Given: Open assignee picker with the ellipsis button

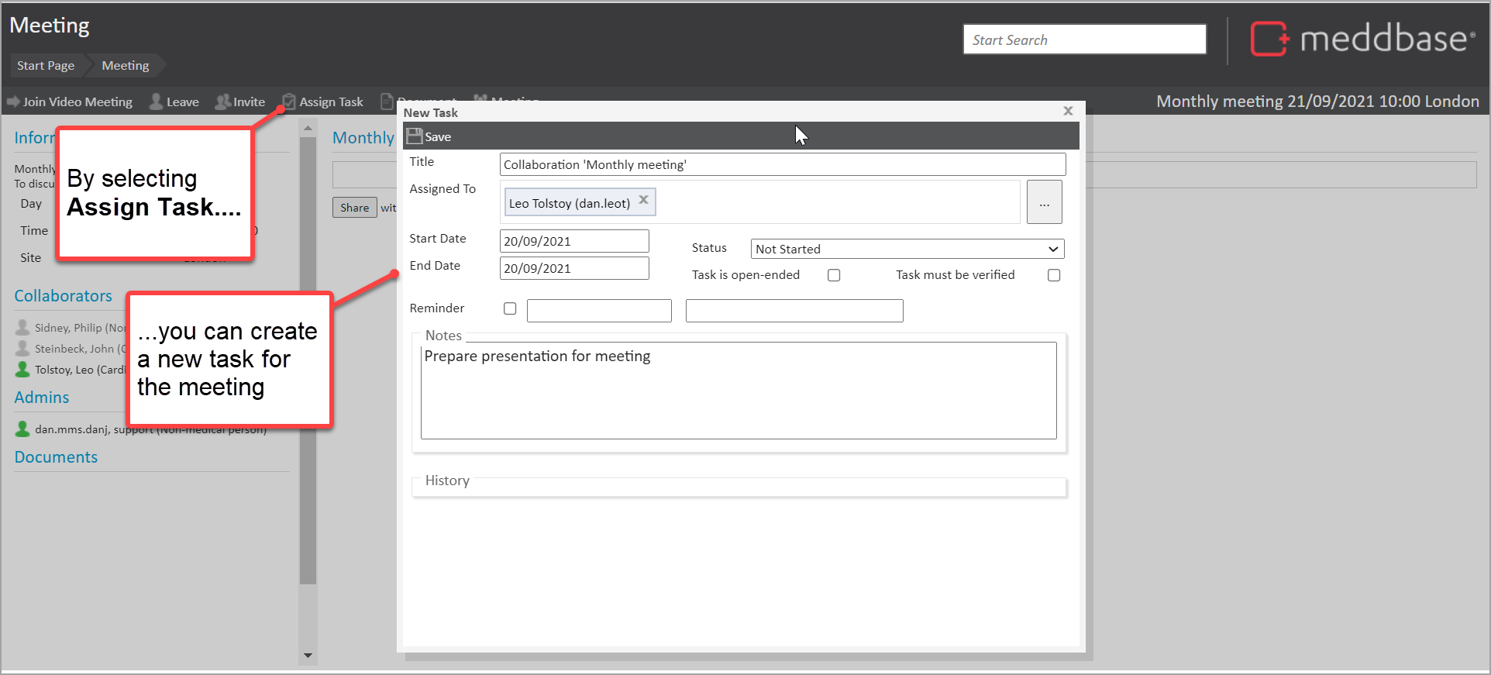Looking at the screenshot, I should 1044,202.
